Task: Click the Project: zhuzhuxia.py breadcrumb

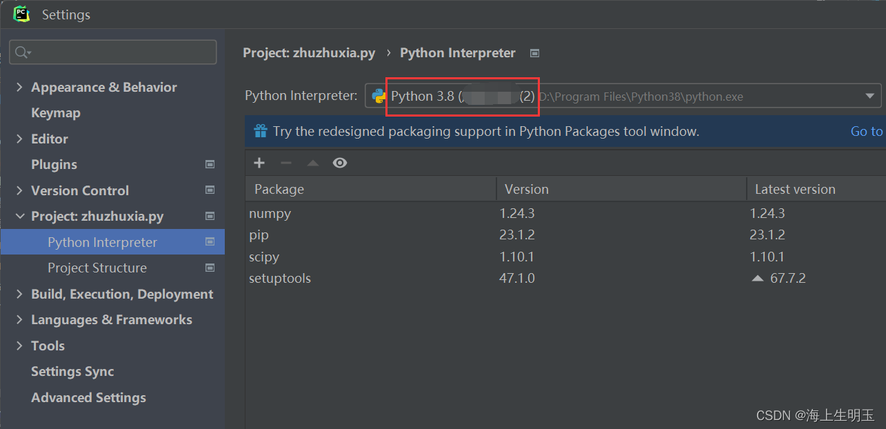Action: [309, 53]
